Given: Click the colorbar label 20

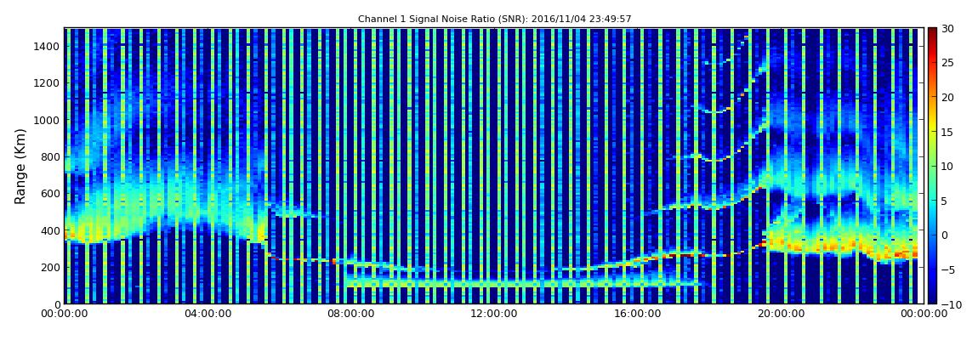Looking at the screenshot, I should (948, 97).
